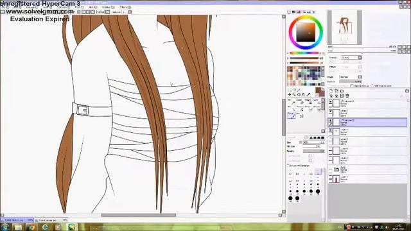Image resolution: width=411 pixels, height=231 pixels.
Task: Open Internet Explorer from the taskbar
Action: (x=45, y=227)
